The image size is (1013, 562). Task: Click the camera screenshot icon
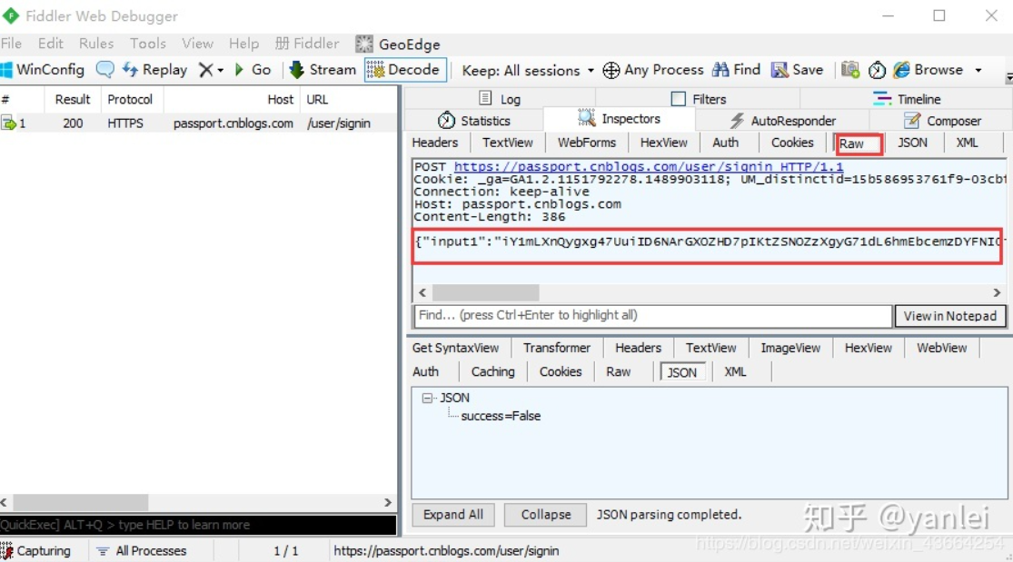click(850, 70)
